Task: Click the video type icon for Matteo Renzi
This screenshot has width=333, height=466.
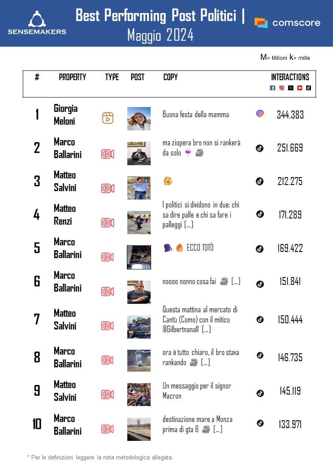Action: tap(107, 223)
